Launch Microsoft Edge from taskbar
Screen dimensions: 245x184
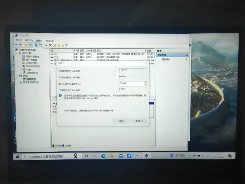(103, 156)
